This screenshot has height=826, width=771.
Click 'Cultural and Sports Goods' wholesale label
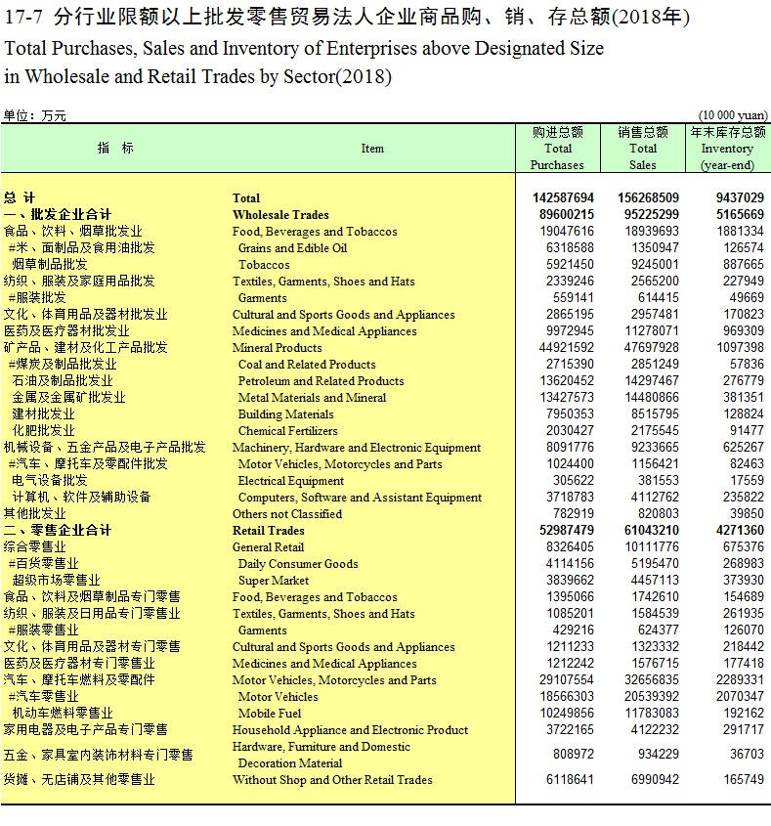[x=343, y=315]
